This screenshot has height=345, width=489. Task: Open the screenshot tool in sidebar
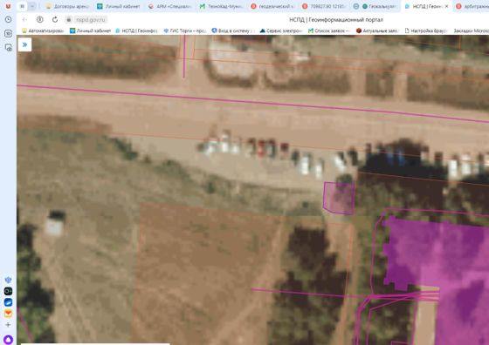click(x=8, y=48)
